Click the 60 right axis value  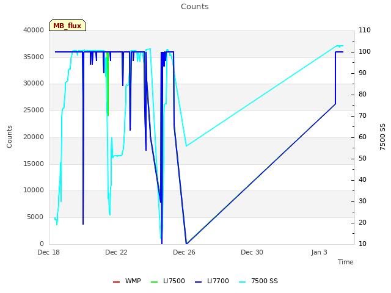[x=362, y=137]
